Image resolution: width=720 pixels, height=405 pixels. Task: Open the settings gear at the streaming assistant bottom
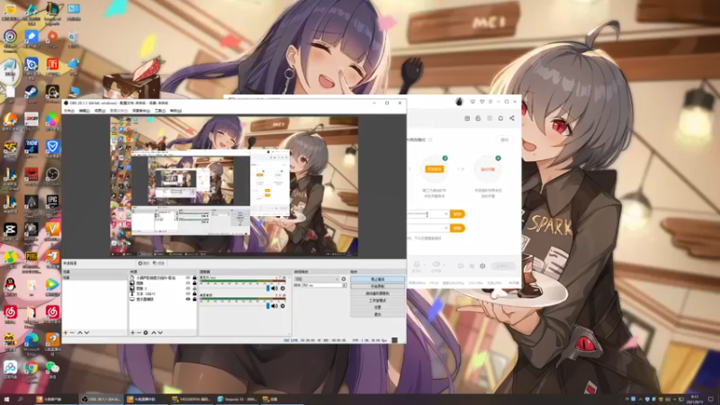(482, 265)
